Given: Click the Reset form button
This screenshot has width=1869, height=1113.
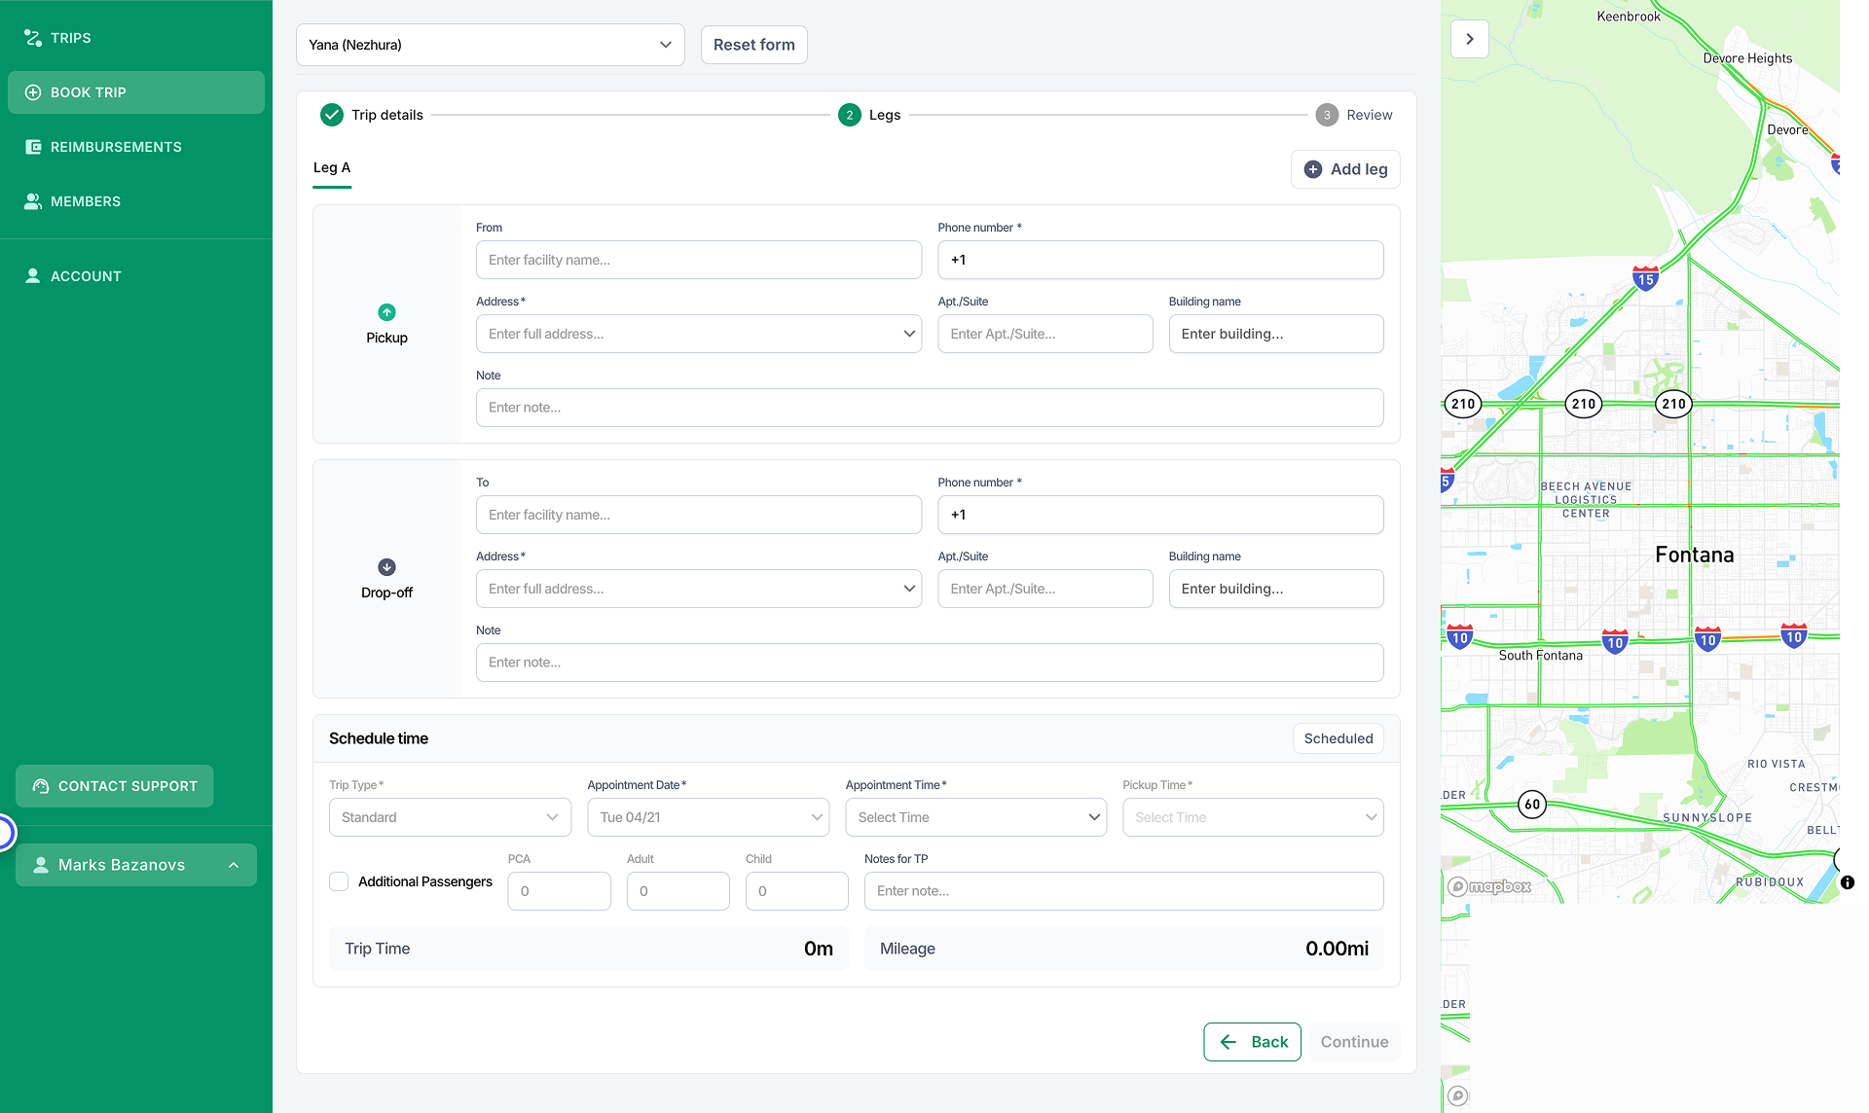Looking at the screenshot, I should tap(754, 45).
